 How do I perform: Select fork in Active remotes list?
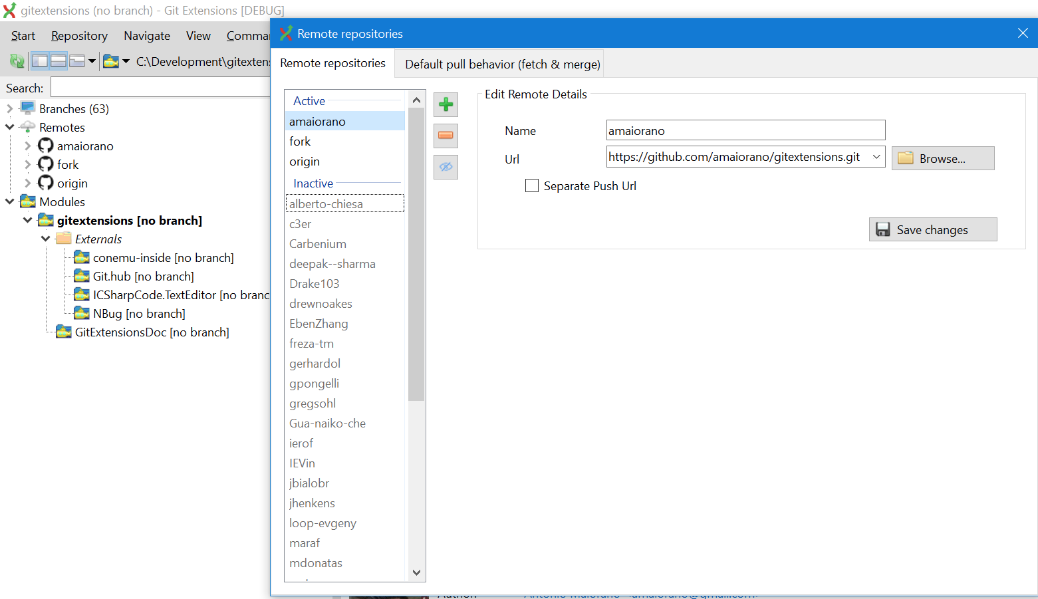[x=345, y=141]
